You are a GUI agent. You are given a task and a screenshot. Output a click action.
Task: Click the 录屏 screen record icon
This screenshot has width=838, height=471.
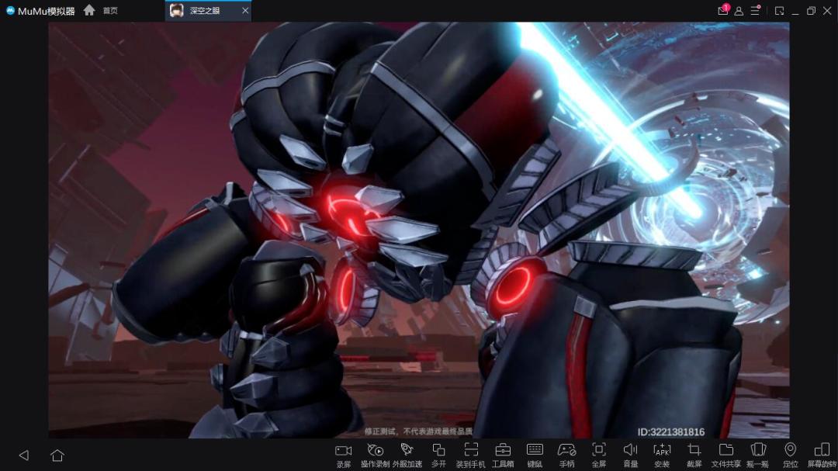(x=343, y=455)
